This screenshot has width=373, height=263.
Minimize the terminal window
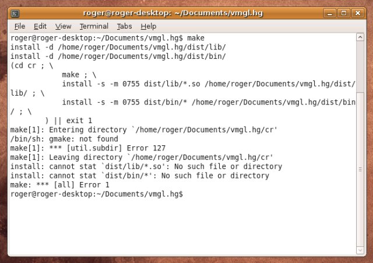(329, 13)
